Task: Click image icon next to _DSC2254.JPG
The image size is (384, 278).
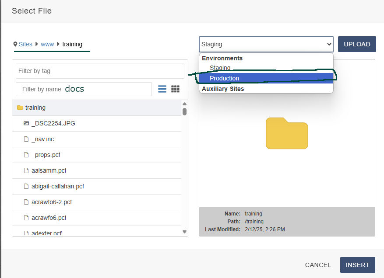Action: click(x=26, y=123)
